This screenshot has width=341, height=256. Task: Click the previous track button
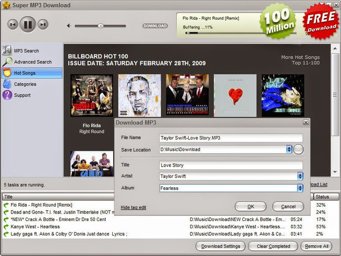click(12, 24)
